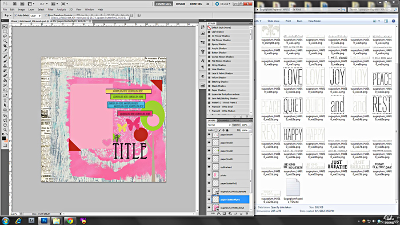Select the Clone Stamp tool

pyautogui.click(x=5, y=66)
